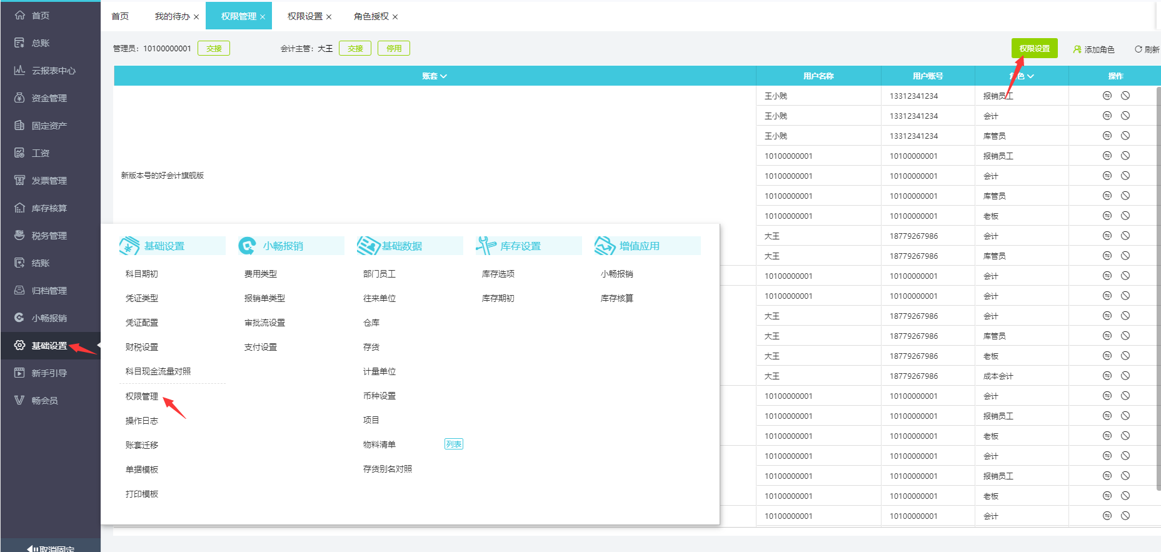Expand the 账套 column header dropdown
This screenshot has width=1161, height=552.
coord(435,76)
